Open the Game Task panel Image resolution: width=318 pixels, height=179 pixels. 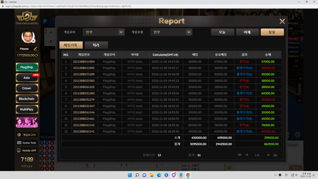click(x=27, y=142)
